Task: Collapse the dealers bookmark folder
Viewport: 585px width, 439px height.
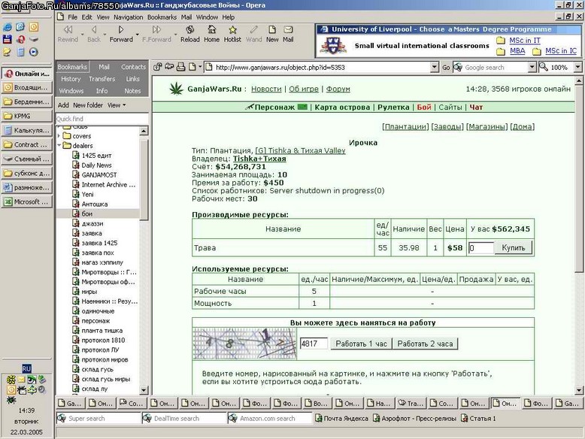Action: point(59,146)
